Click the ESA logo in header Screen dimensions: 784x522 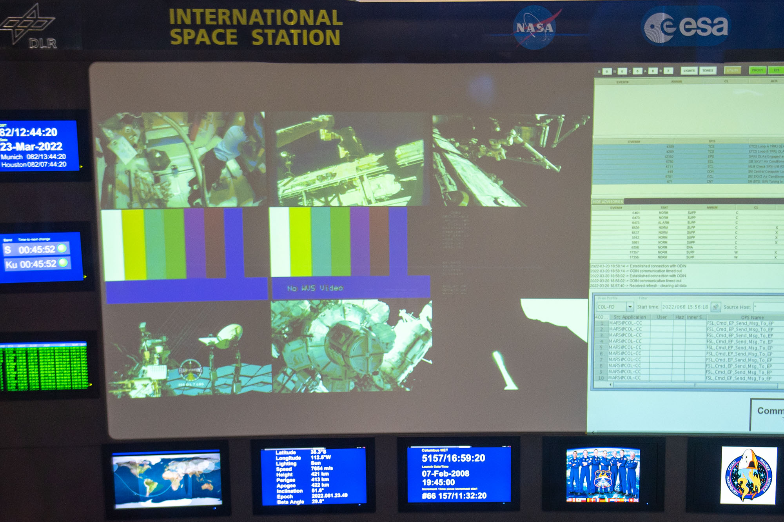pyautogui.click(x=687, y=27)
